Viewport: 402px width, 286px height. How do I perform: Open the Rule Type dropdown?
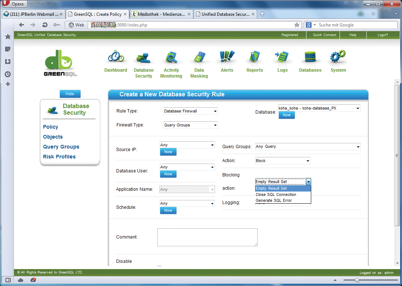(x=190, y=111)
